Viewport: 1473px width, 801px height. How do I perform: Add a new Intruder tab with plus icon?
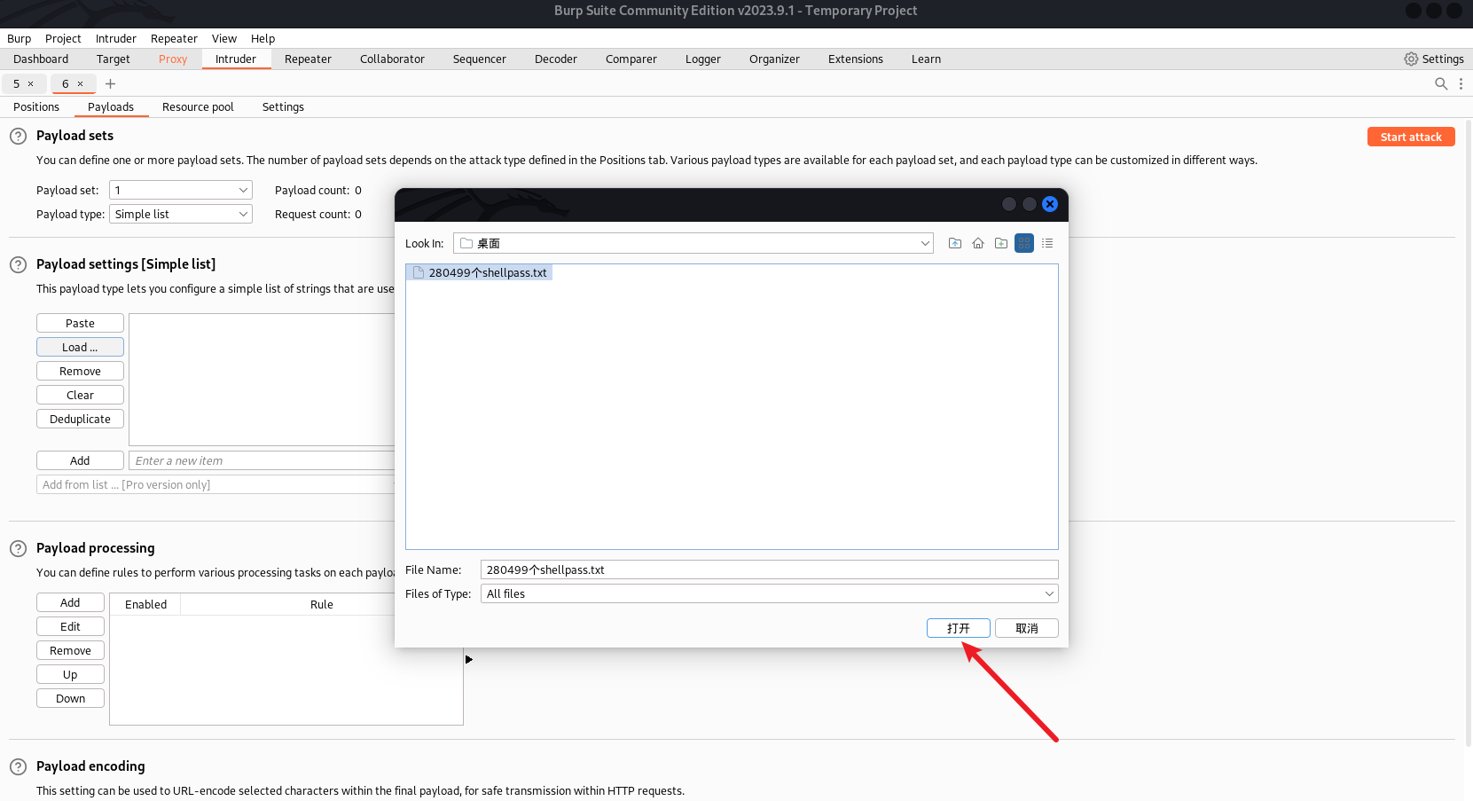[111, 83]
